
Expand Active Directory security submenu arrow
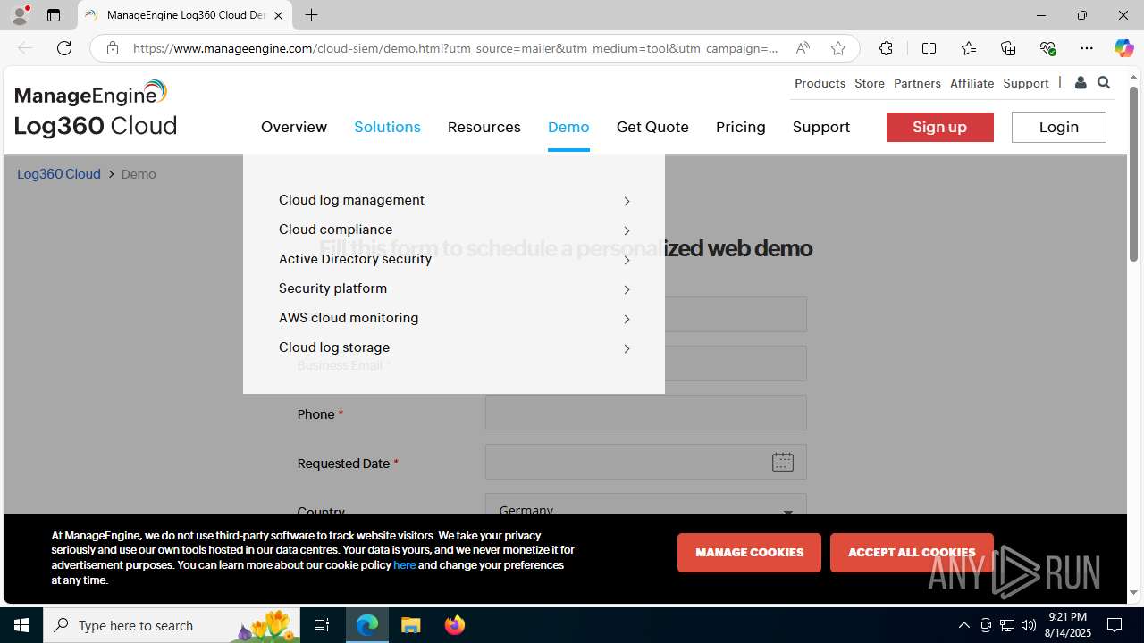coord(627,260)
